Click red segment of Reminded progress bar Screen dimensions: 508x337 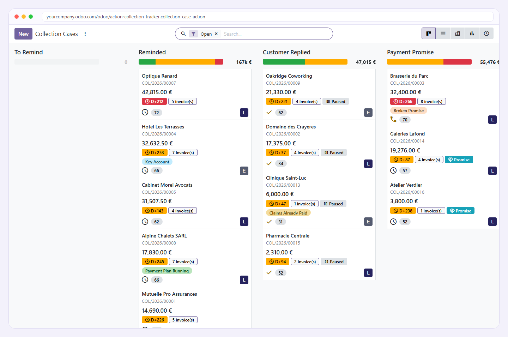(219, 62)
